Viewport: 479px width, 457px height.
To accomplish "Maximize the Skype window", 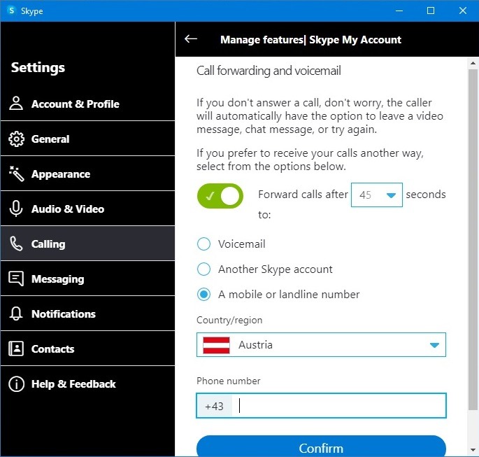I will point(431,10).
